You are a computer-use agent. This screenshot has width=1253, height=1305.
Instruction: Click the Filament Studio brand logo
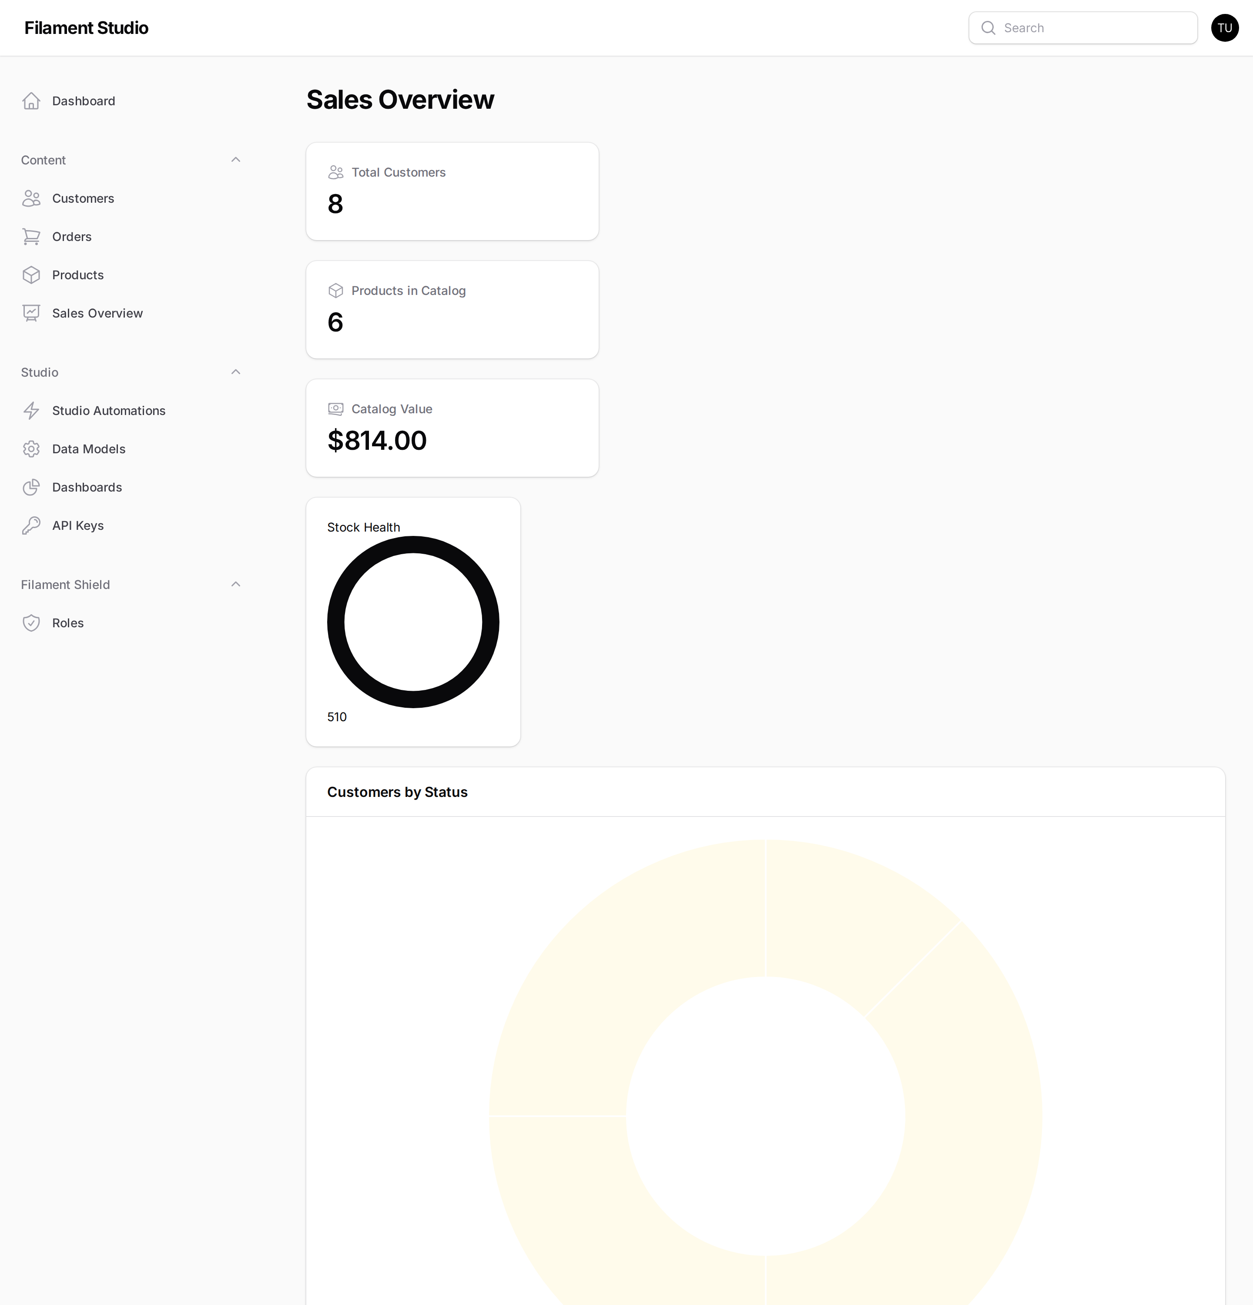coord(87,28)
